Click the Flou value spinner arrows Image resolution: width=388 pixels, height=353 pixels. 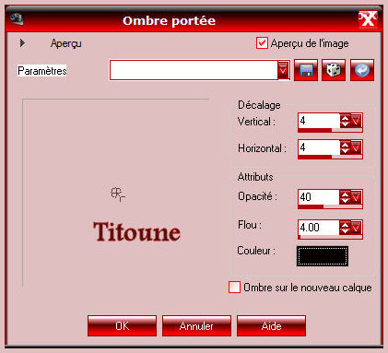(345, 228)
